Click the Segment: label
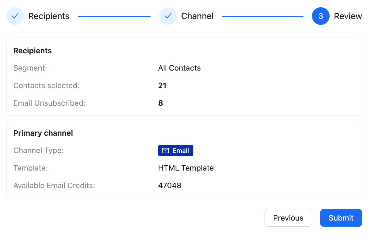374x243 pixels. click(x=30, y=68)
